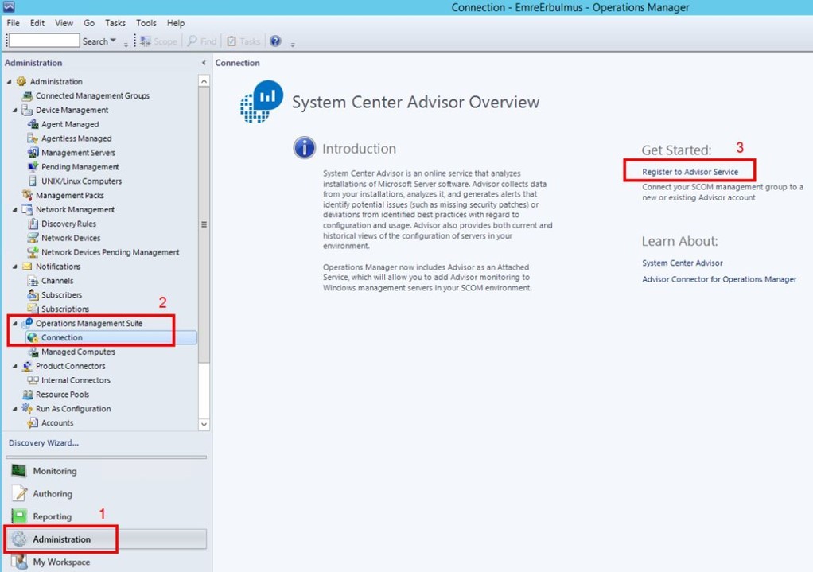
Task: Select Resource Pools in the tree
Action: pyautogui.click(x=62, y=395)
